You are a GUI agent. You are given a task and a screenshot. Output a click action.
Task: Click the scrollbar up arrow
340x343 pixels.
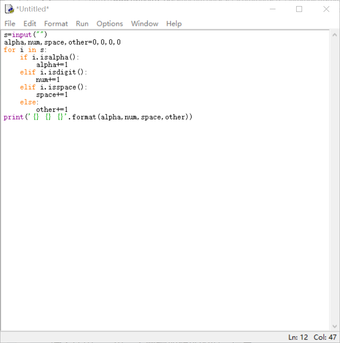click(335, 35)
